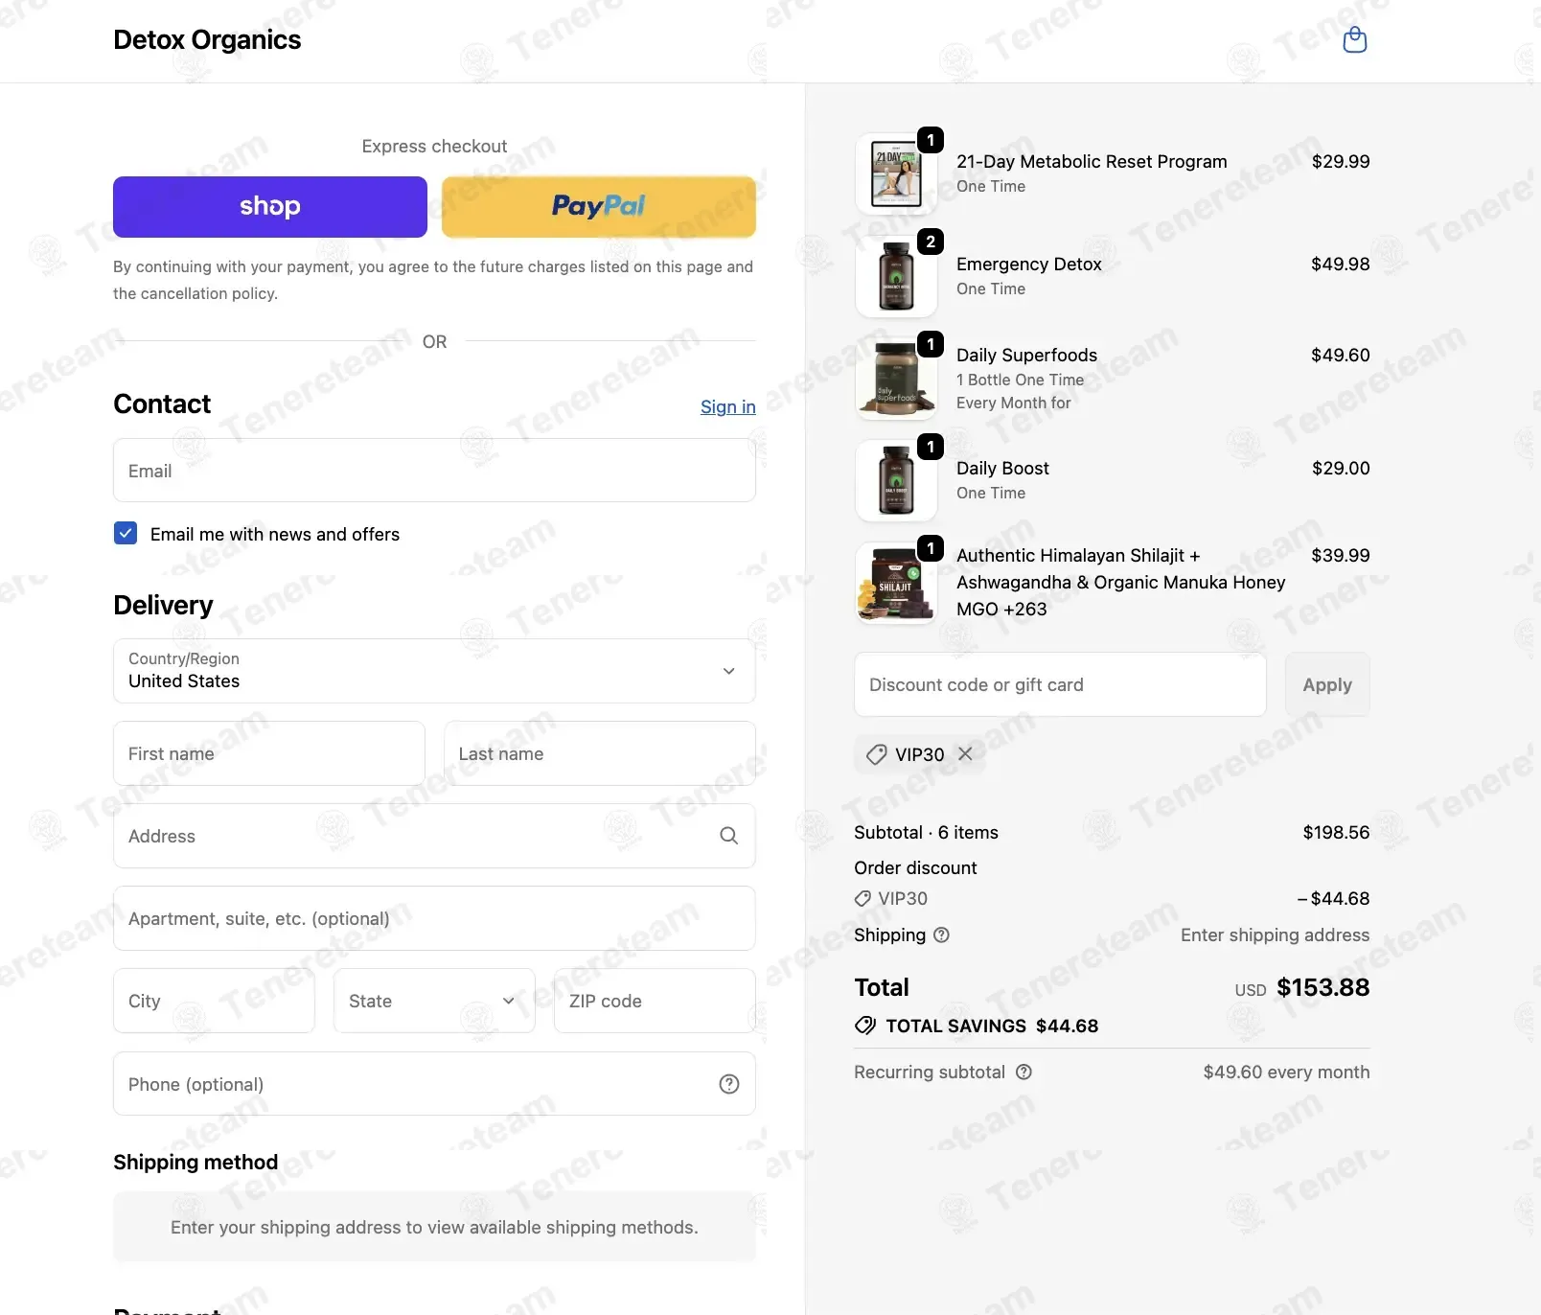Expand the State dropdown

coord(434,1001)
